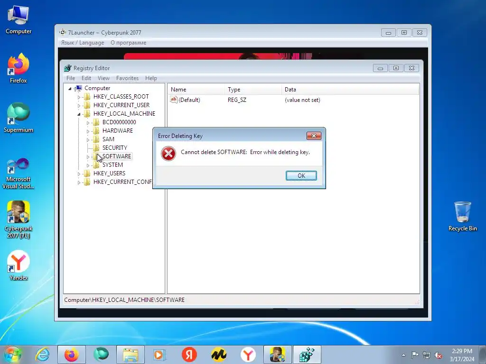Collapse the Computer root node

[70, 89]
